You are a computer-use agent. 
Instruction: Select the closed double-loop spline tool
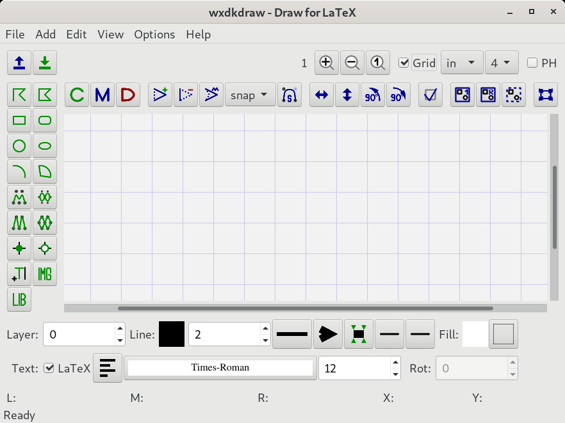(x=45, y=223)
